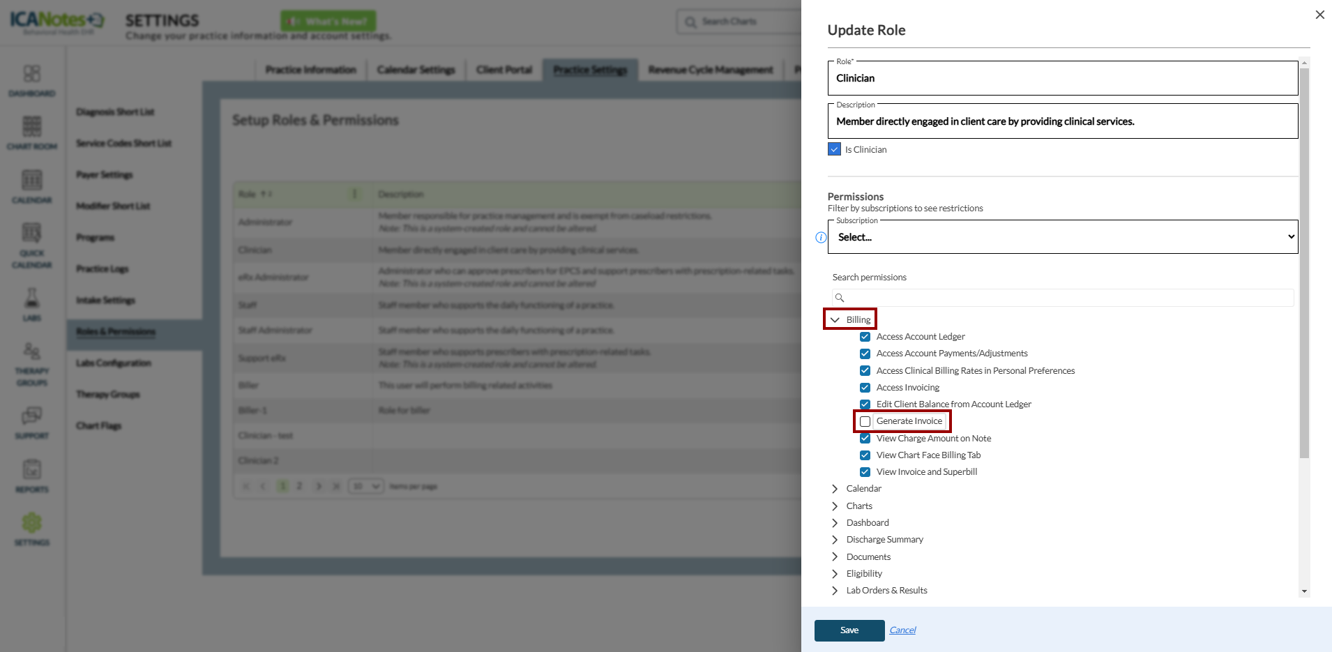The height and width of the screenshot is (652, 1332).
Task: Click the subscription info icon
Action: (821, 237)
